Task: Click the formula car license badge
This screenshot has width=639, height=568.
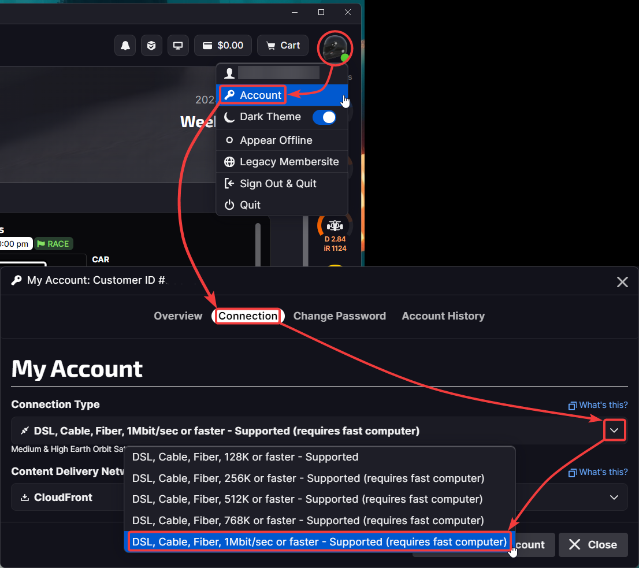Action: click(335, 227)
